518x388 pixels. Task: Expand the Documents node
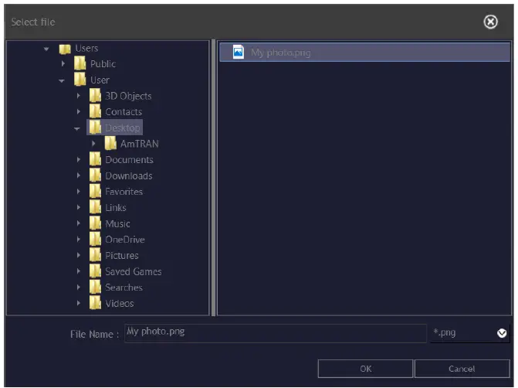[x=78, y=159]
